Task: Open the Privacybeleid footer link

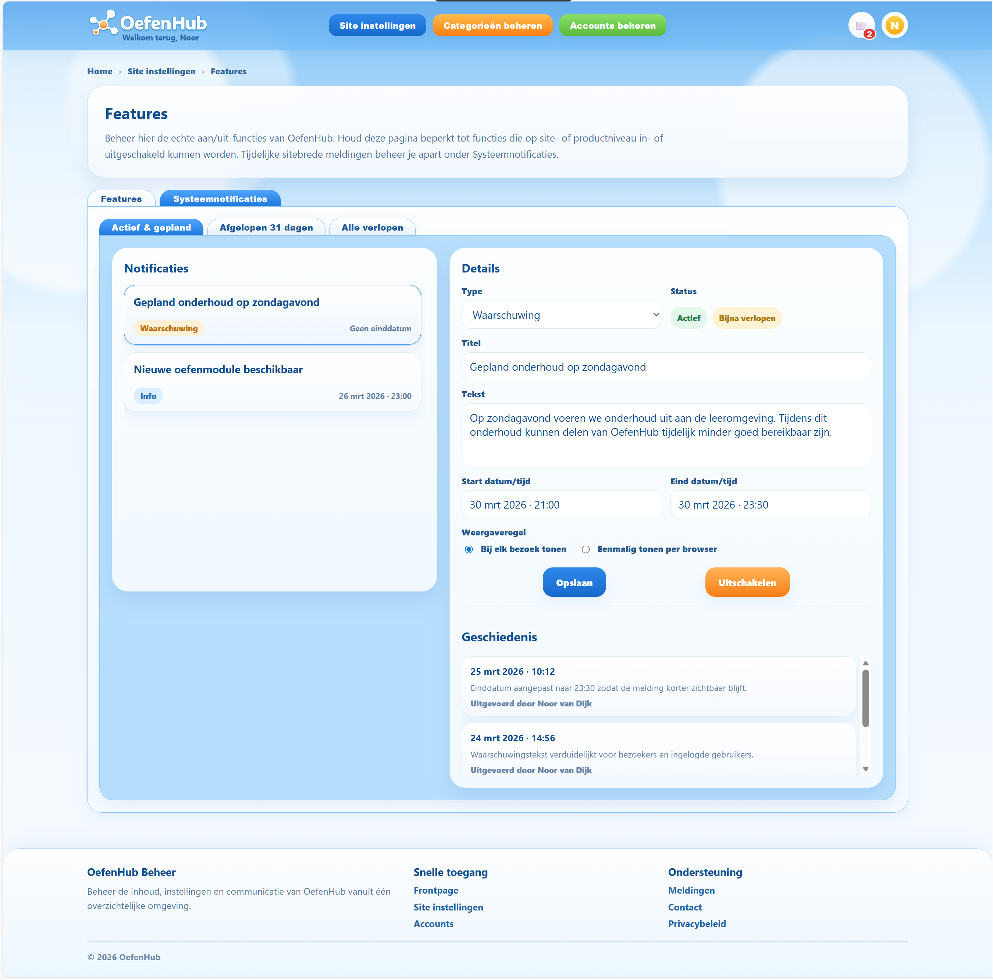Action: (x=697, y=923)
